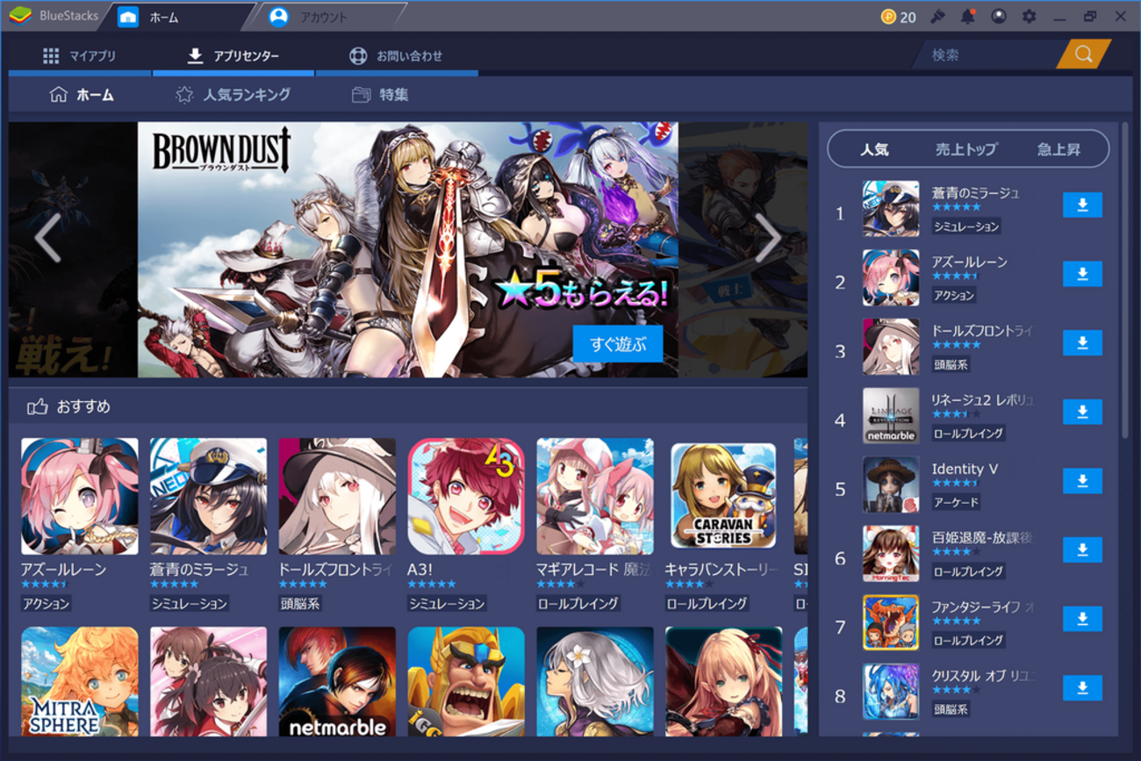The height and width of the screenshot is (761, 1141).
Task: Download リネージュ2 レボリューション from the ranking
Action: pyautogui.click(x=1082, y=412)
